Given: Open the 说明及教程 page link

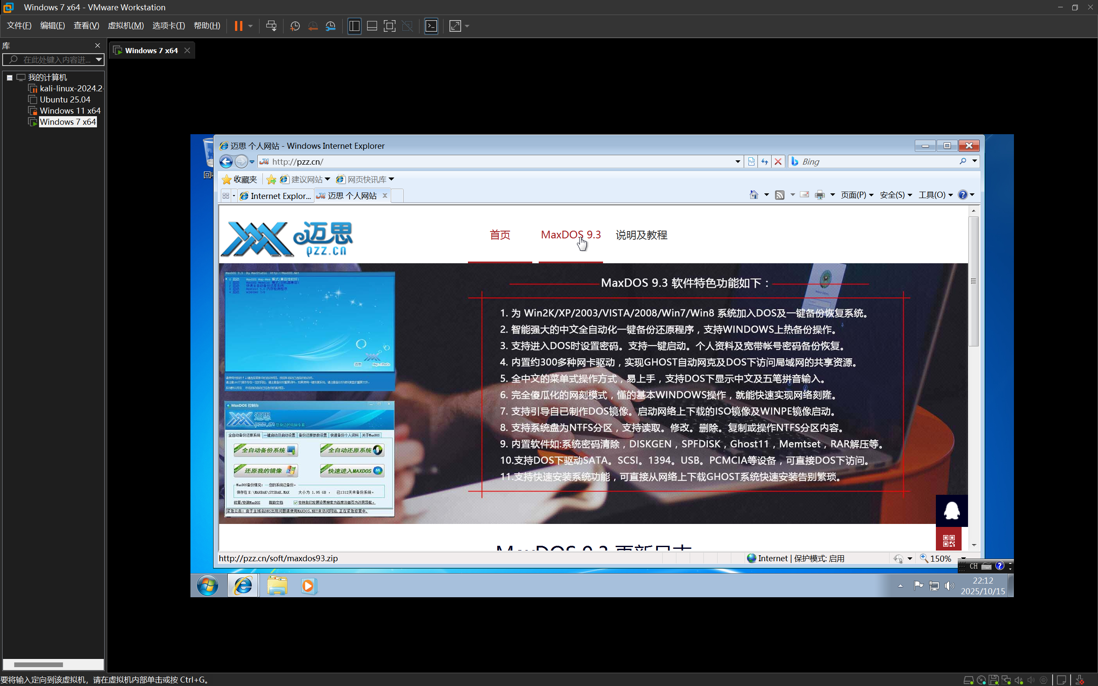Looking at the screenshot, I should [x=641, y=235].
